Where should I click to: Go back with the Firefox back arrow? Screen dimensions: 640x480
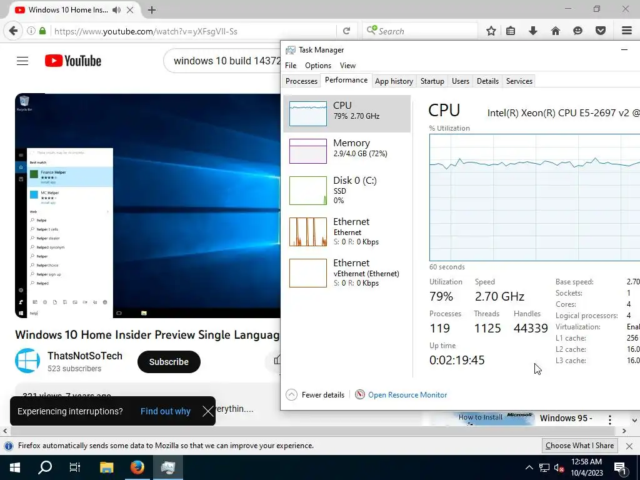point(13,31)
